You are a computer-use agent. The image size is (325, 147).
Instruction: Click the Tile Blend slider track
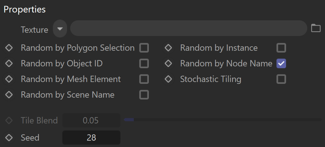pos(223,119)
